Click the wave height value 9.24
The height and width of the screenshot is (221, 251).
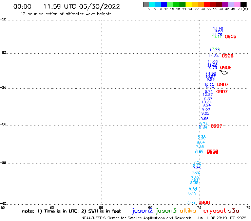coord(207,105)
